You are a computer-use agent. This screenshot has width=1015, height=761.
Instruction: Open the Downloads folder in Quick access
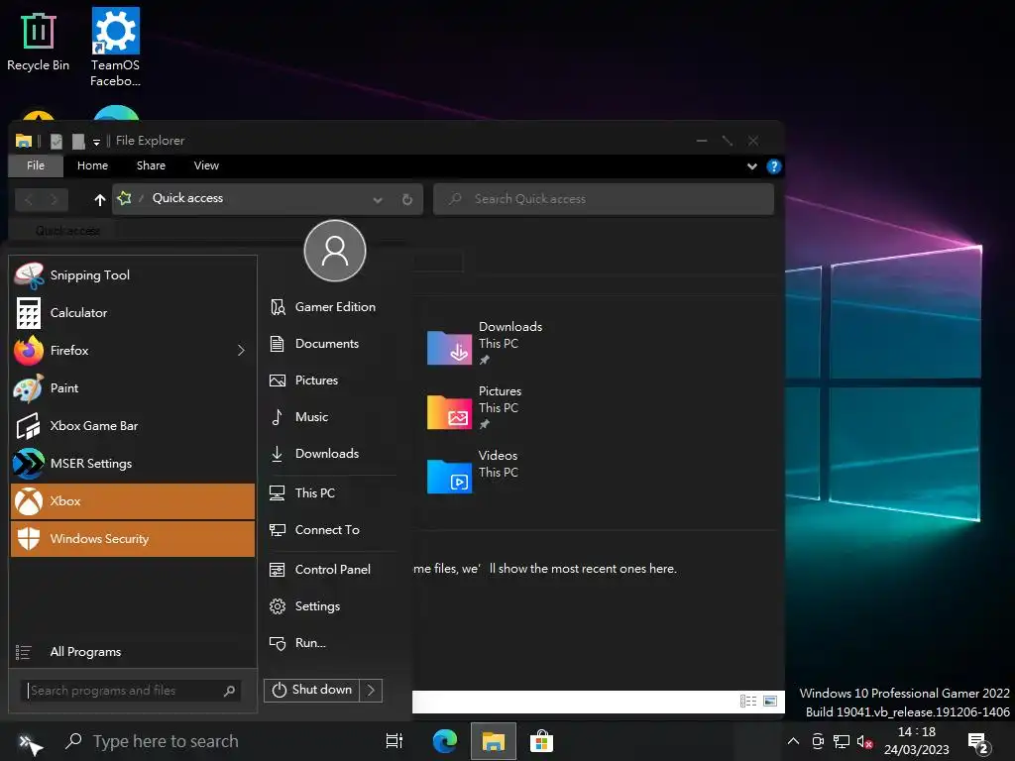pos(486,343)
